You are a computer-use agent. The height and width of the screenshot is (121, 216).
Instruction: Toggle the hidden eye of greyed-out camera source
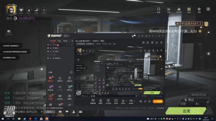(48, 55)
